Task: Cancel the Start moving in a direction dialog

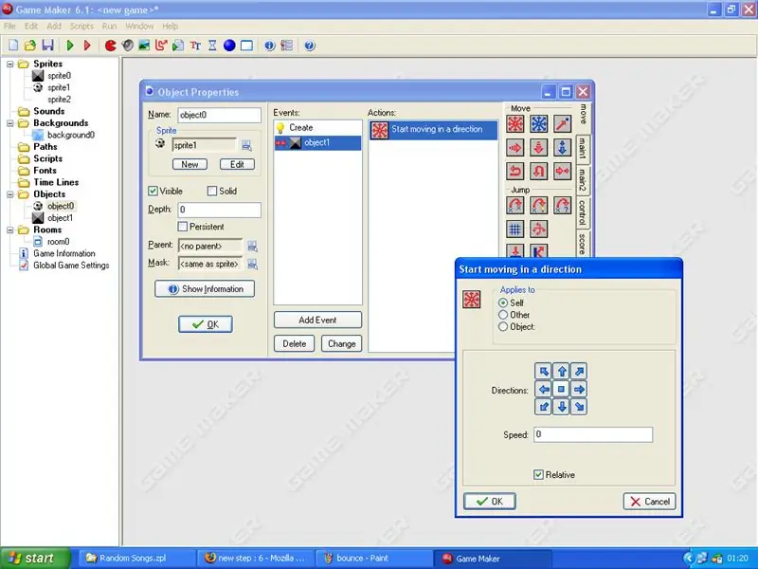Action: click(650, 502)
